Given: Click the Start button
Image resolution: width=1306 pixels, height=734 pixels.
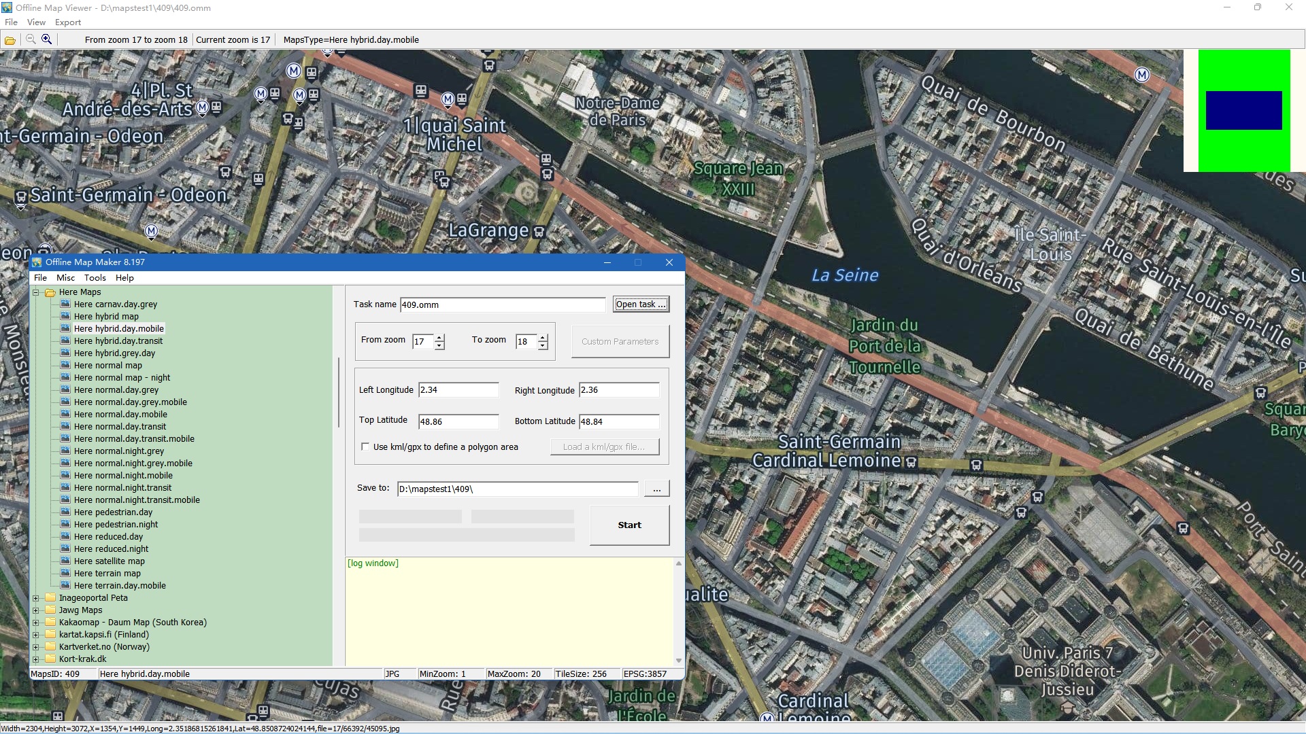Looking at the screenshot, I should [x=629, y=525].
